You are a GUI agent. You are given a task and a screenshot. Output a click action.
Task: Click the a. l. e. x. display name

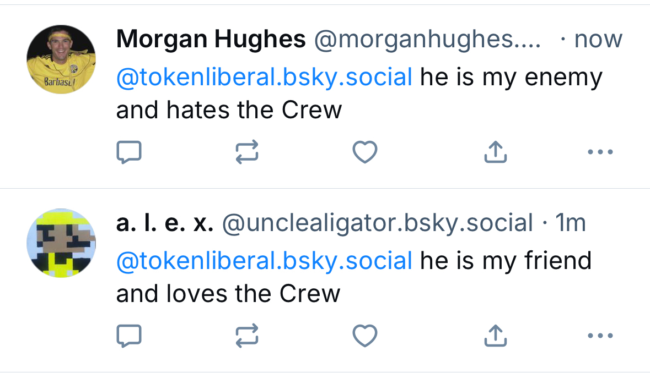(x=164, y=223)
